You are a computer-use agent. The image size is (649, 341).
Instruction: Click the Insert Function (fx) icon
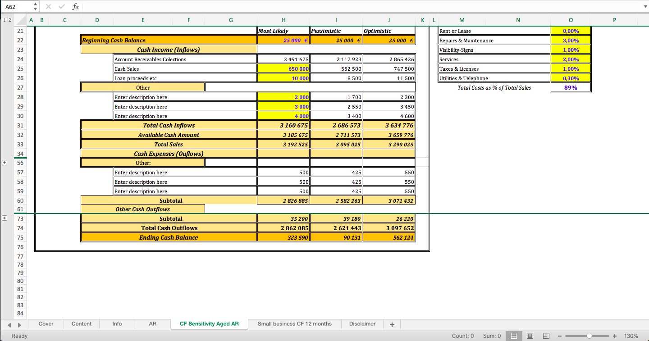[x=76, y=6]
